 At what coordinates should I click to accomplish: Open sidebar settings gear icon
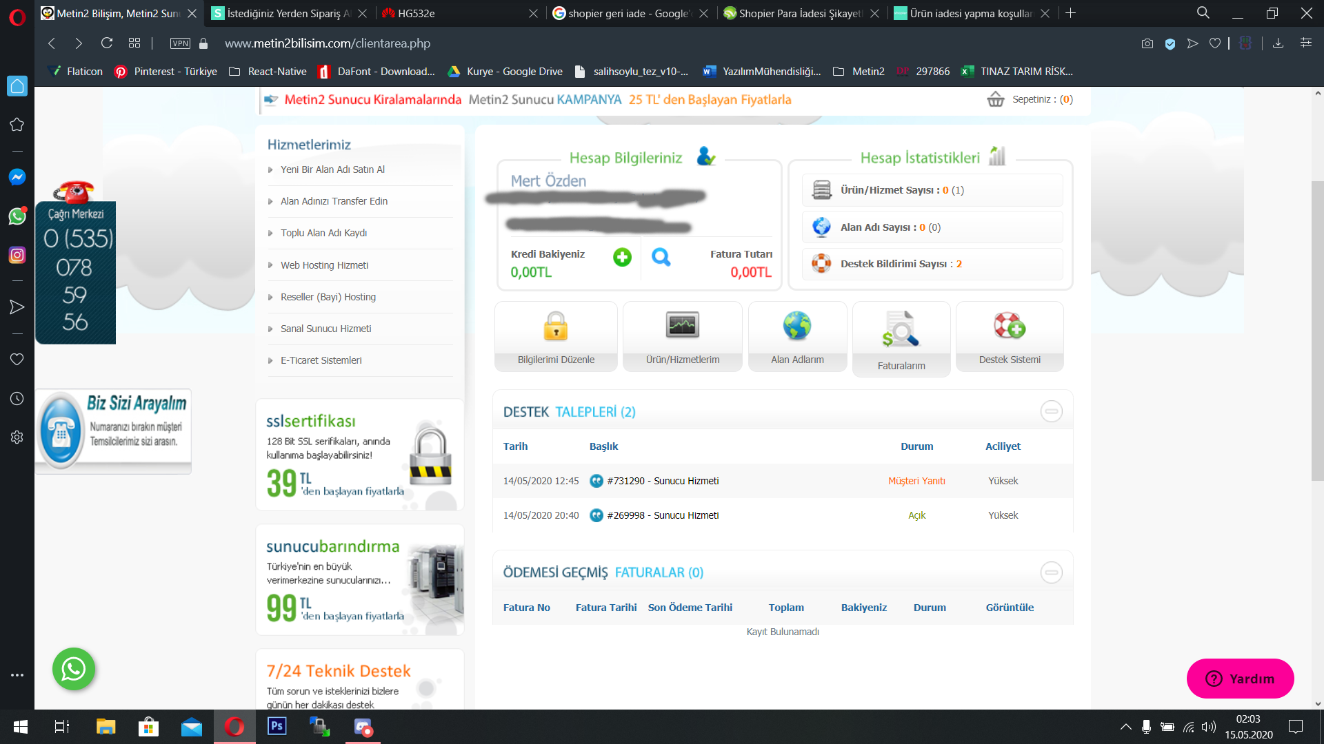coord(17,437)
